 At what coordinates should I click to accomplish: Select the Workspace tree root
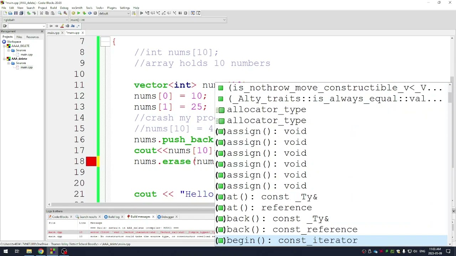click(x=14, y=42)
